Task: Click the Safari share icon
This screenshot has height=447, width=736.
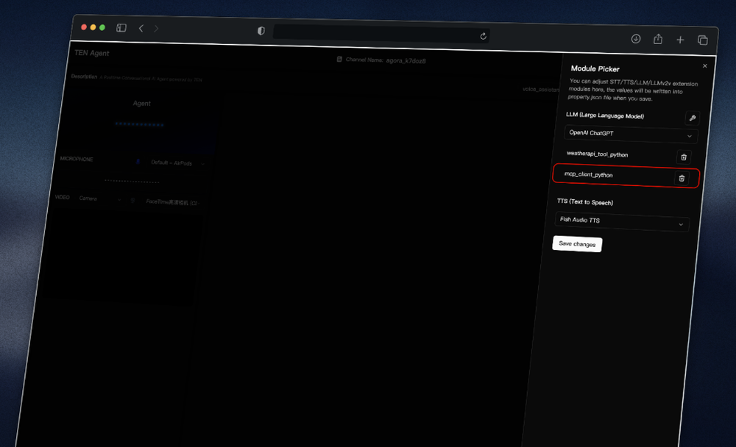Action: tap(658, 40)
